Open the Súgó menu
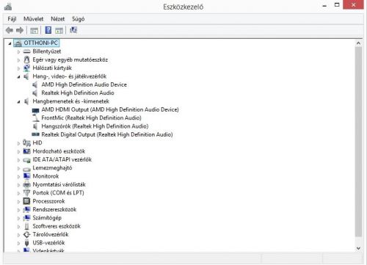 pos(79,19)
